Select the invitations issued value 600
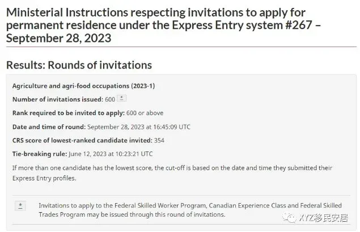The height and width of the screenshot is (232, 360). pyautogui.click(x=110, y=99)
